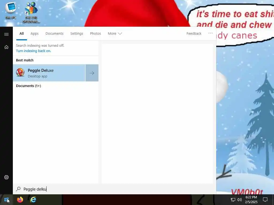Switch to the Photos search tab
This screenshot has width=274, height=205.
tap(95, 33)
